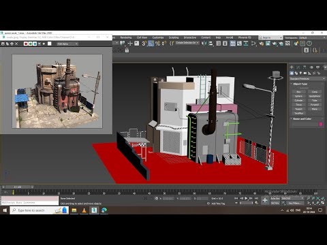Click the pink object color swatch
Image resolution: width=327 pixels, height=245 pixels.
click(321, 124)
